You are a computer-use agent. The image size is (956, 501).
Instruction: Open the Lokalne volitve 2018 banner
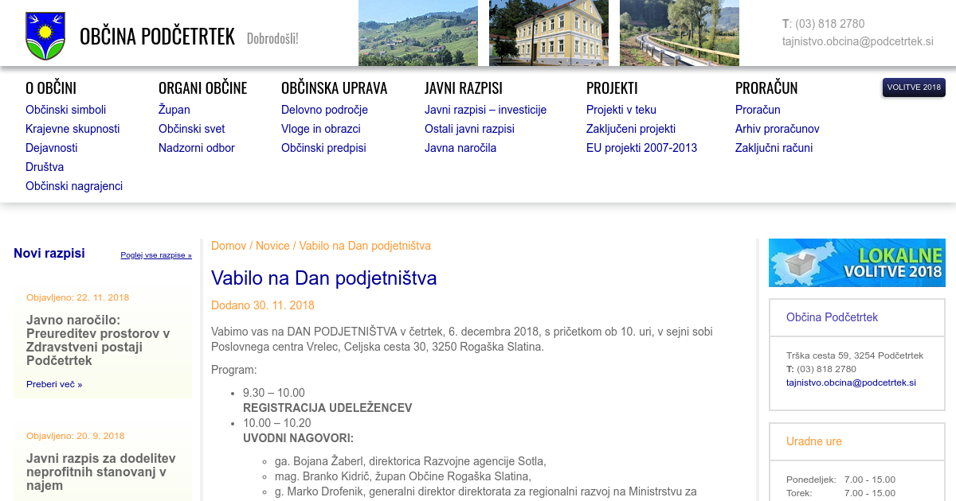click(856, 262)
